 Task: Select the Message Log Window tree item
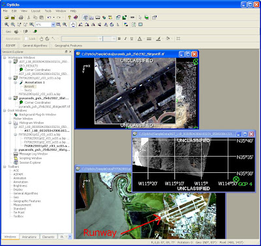pyautogui.click(x=33, y=154)
